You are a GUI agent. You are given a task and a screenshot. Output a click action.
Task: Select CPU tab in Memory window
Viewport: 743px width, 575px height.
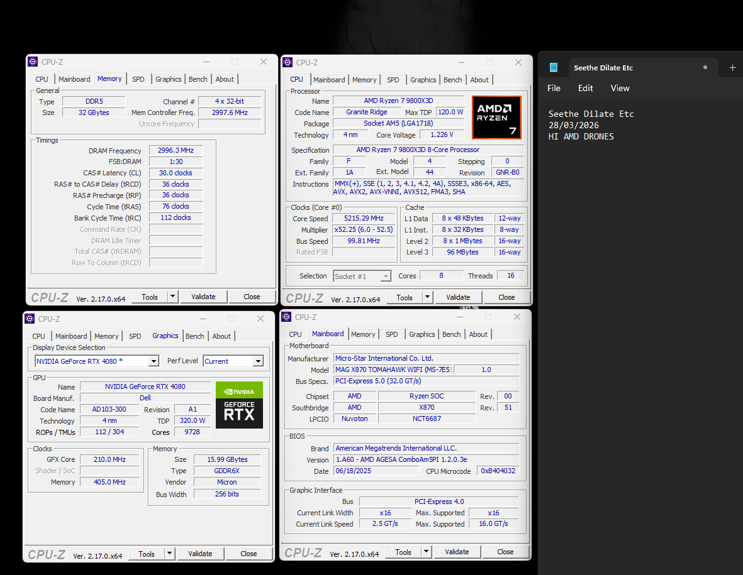point(42,79)
